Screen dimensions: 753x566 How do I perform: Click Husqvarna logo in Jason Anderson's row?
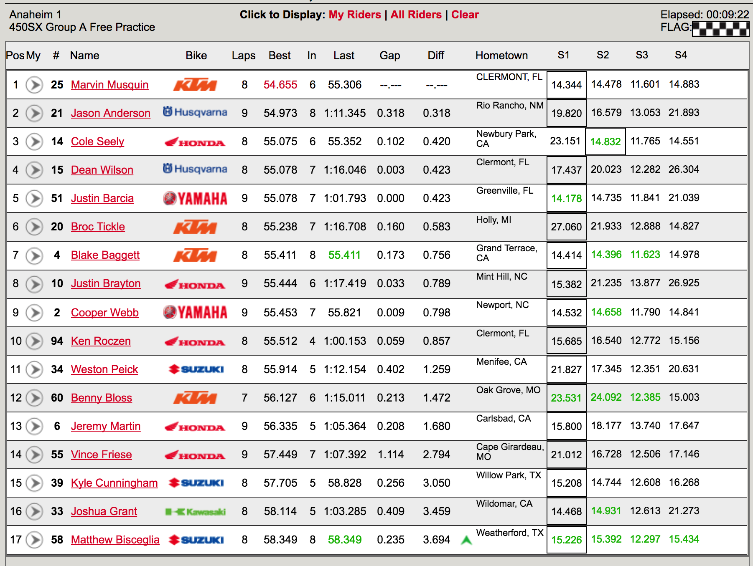click(195, 112)
